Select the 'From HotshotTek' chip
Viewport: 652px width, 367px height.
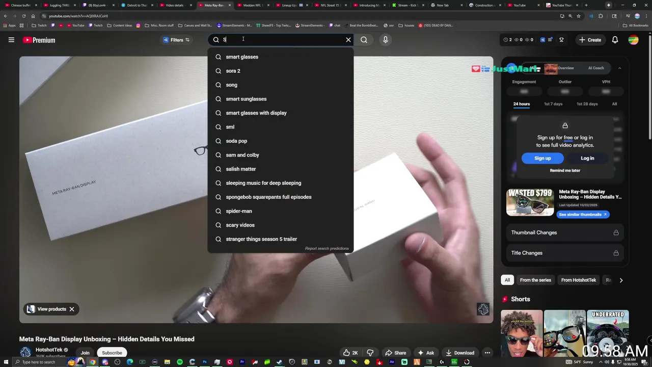[x=578, y=280]
